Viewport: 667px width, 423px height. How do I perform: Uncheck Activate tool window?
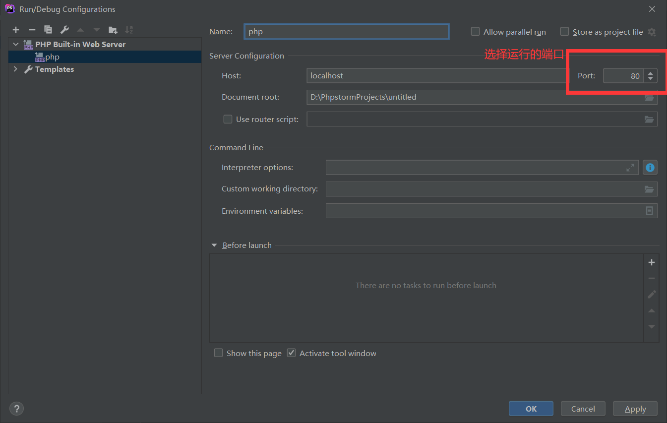click(292, 353)
